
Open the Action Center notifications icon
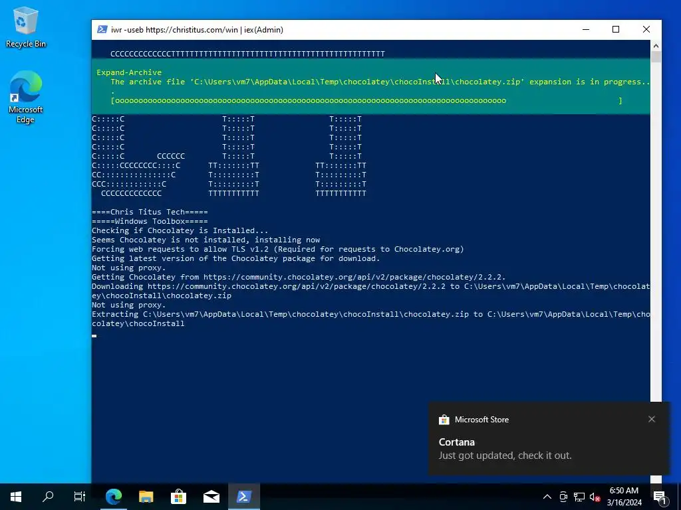[x=660, y=497]
